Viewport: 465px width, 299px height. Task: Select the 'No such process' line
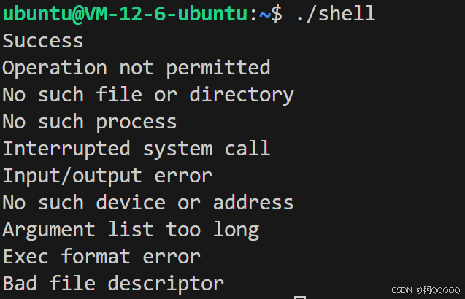[x=90, y=122]
